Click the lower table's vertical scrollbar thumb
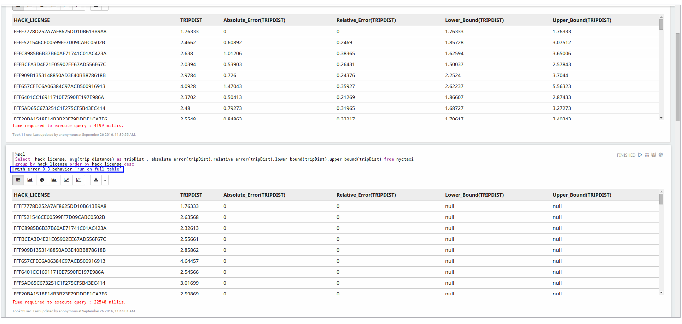682x324 pixels. point(661,199)
